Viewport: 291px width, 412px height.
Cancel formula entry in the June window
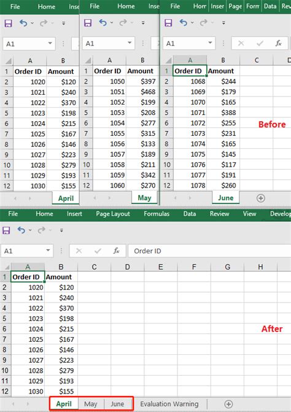tap(241, 44)
